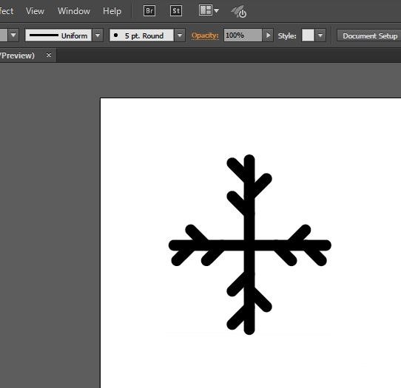Open the Window menu
The height and width of the screenshot is (388, 401).
point(74,11)
